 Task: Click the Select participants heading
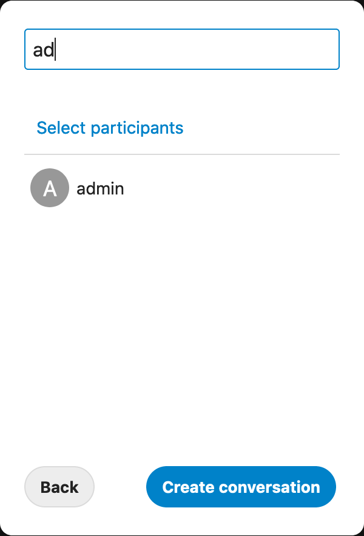pos(110,128)
